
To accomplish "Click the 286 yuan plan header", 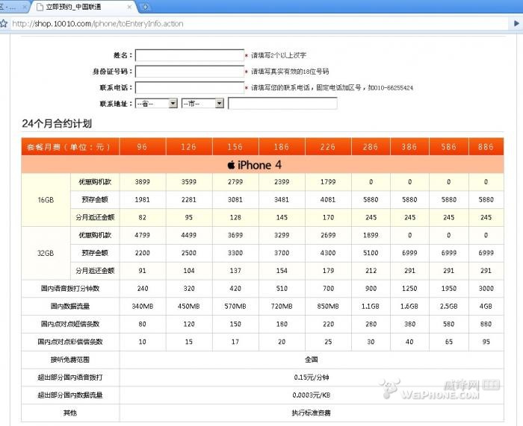I will click(x=371, y=147).
